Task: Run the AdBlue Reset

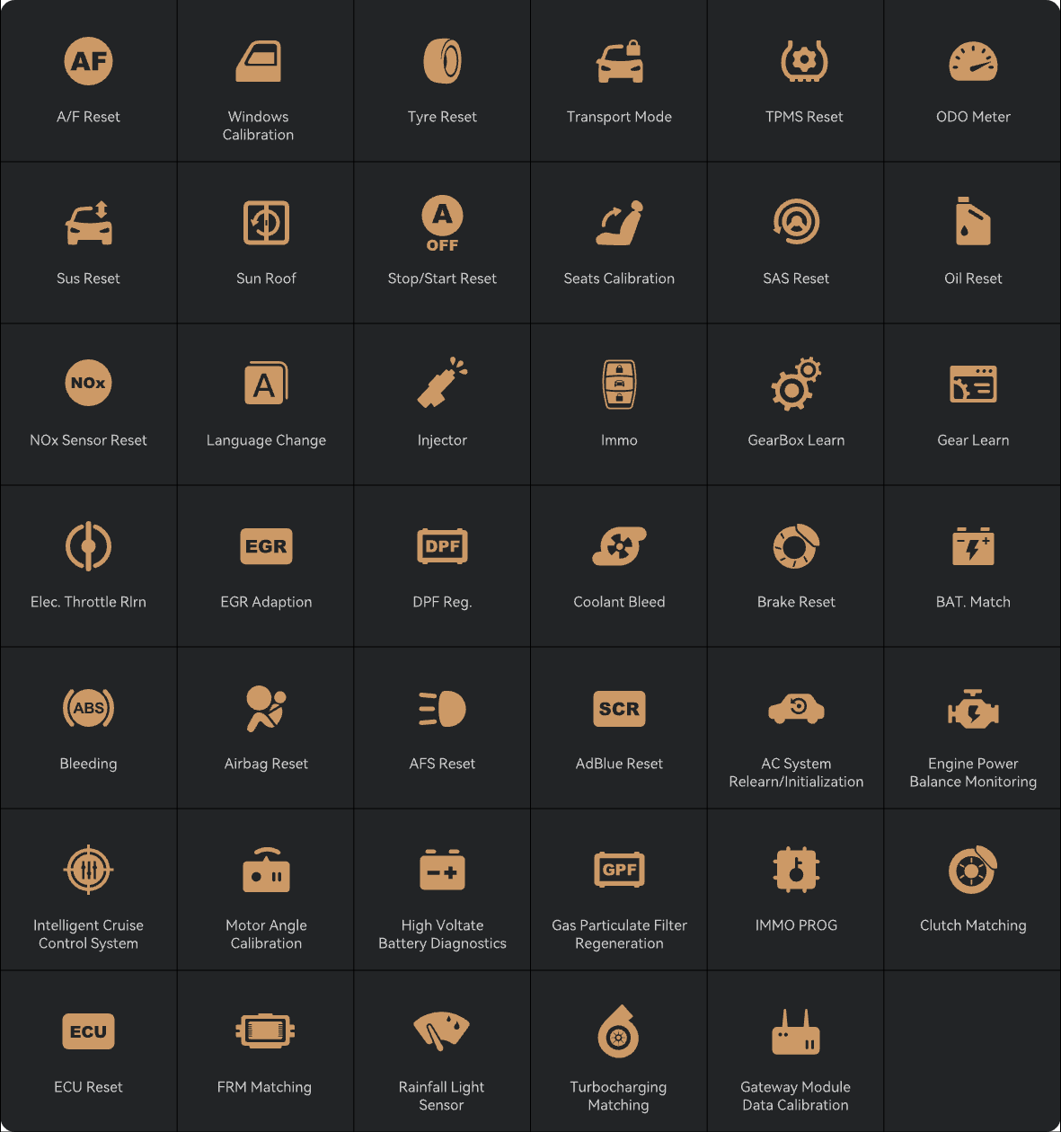Action: (619, 728)
